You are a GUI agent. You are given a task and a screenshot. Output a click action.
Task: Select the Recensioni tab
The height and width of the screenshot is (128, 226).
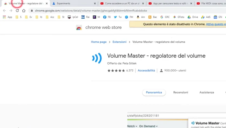tap(181, 92)
